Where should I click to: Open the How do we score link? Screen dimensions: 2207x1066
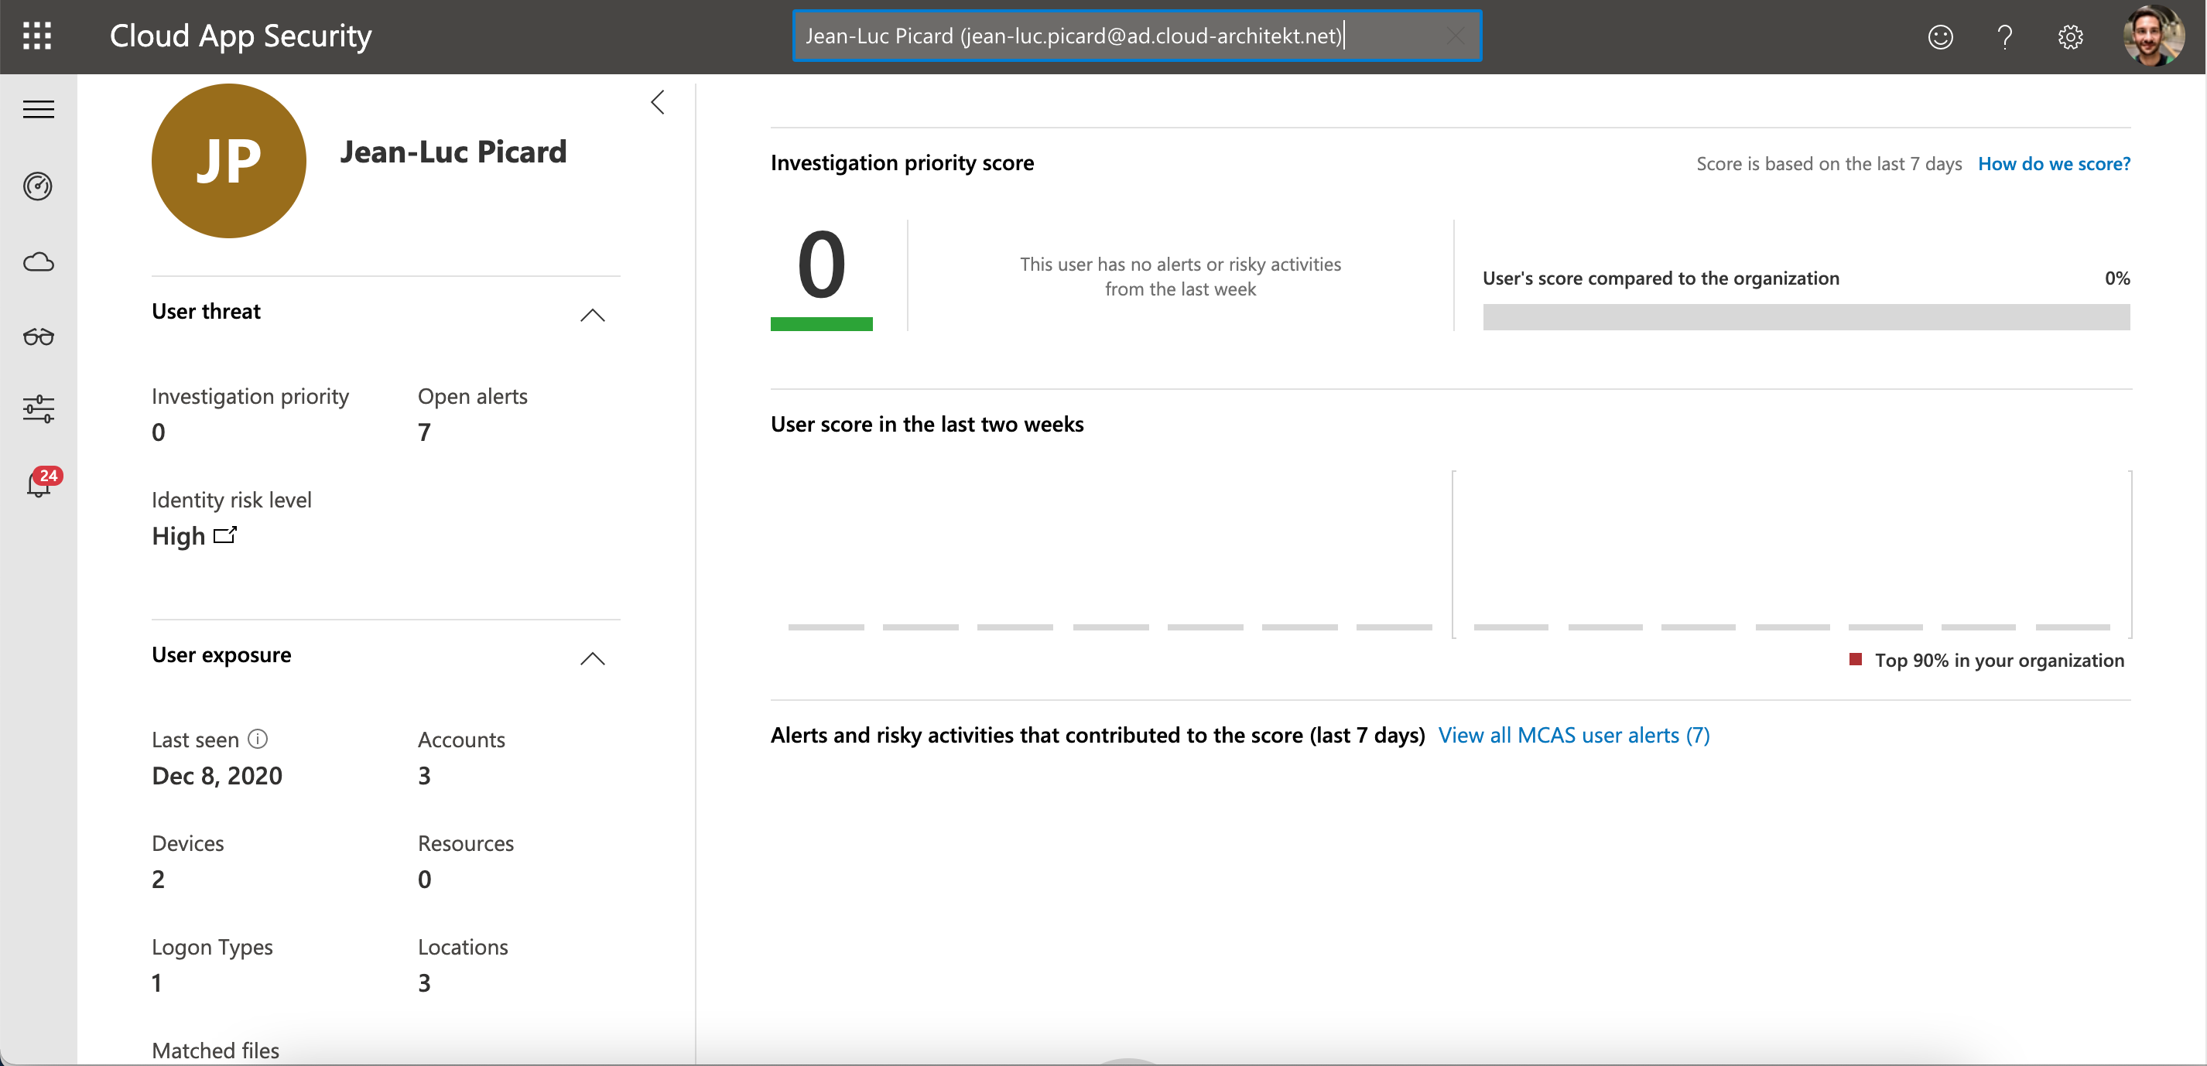click(2054, 162)
